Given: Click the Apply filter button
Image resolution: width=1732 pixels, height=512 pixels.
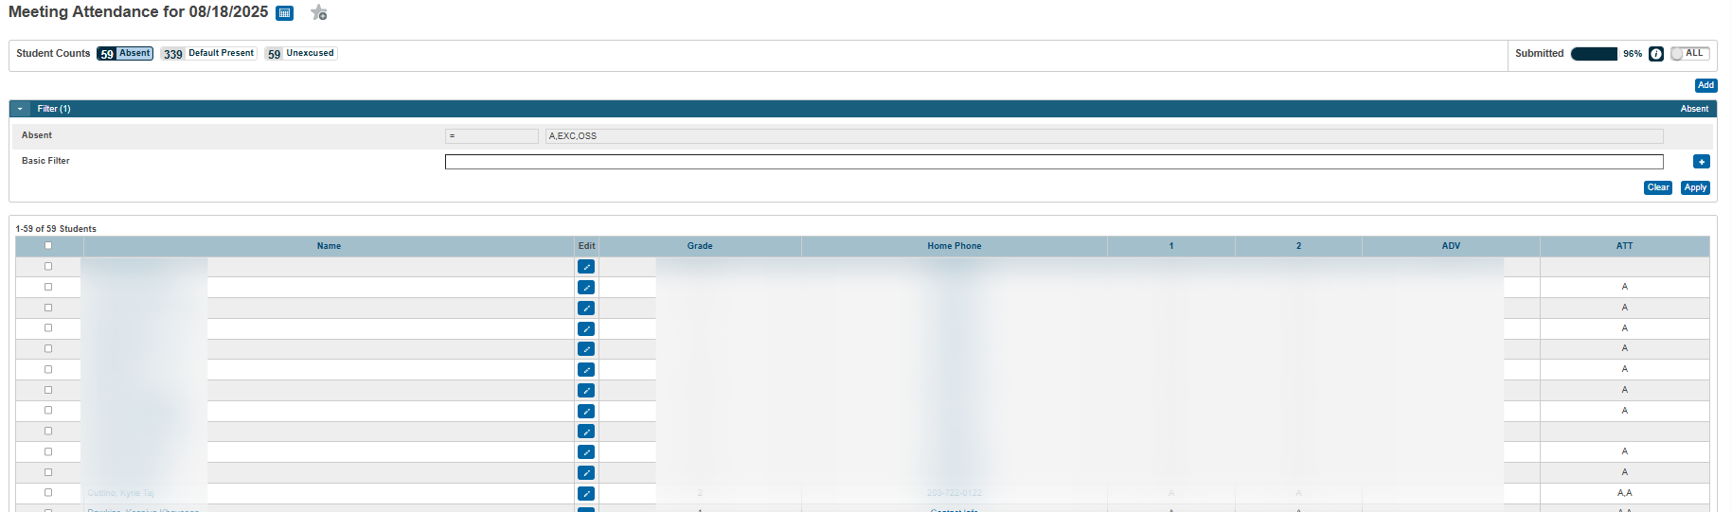Looking at the screenshot, I should [x=1695, y=187].
